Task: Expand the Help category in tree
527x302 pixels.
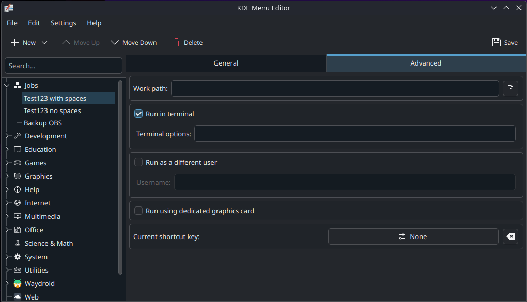Action: [x=7, y=189]
